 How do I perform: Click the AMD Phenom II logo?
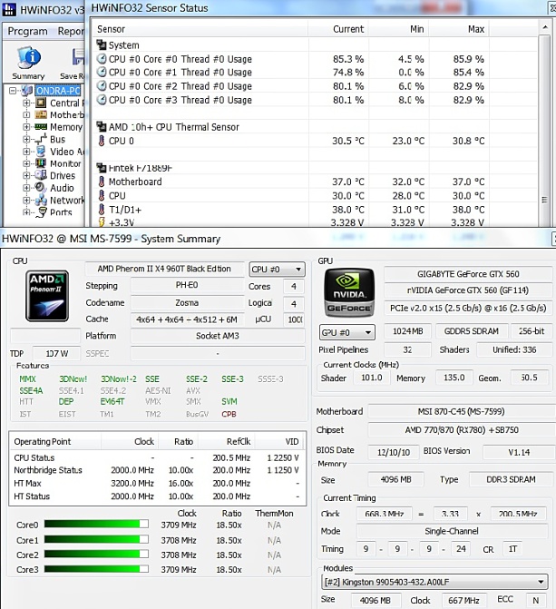[x=47, y=296]
